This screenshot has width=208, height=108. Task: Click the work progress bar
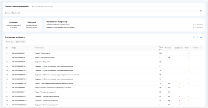pyautogui.click(x=102, y=11)
